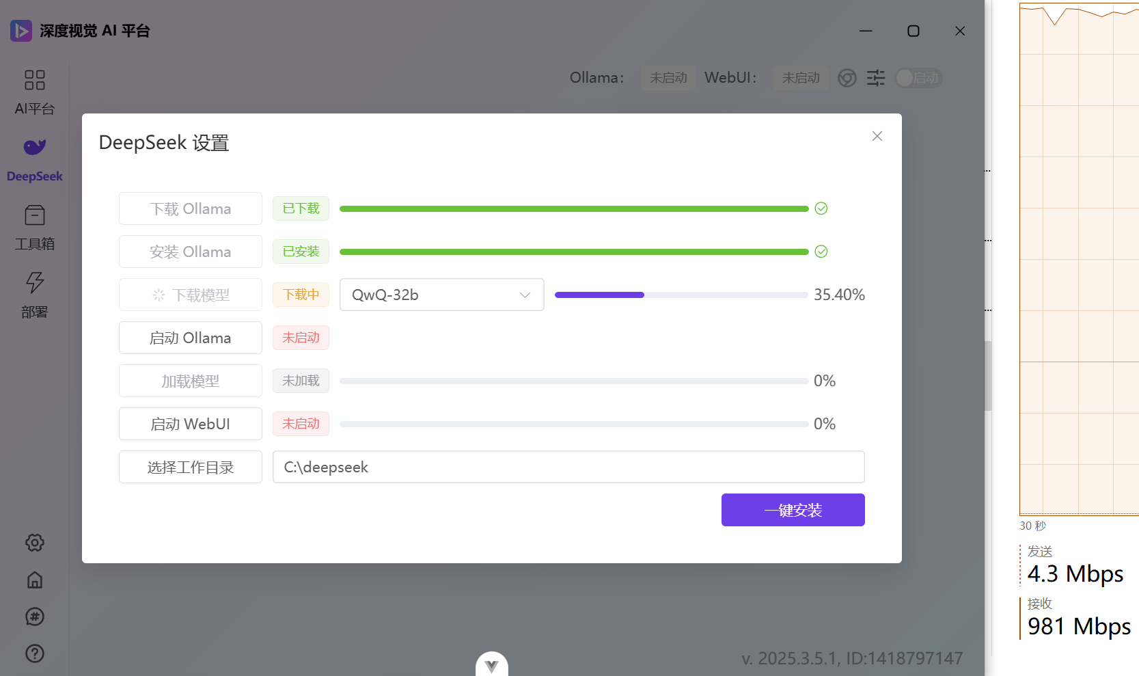1139x676 pixels.
Task: Click the C:\deepseek work directory field
Action: [568, 467]
